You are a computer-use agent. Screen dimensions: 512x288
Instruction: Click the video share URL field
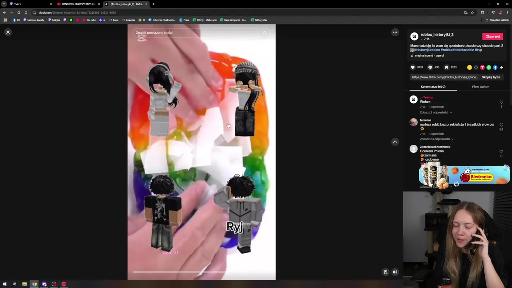445,77
